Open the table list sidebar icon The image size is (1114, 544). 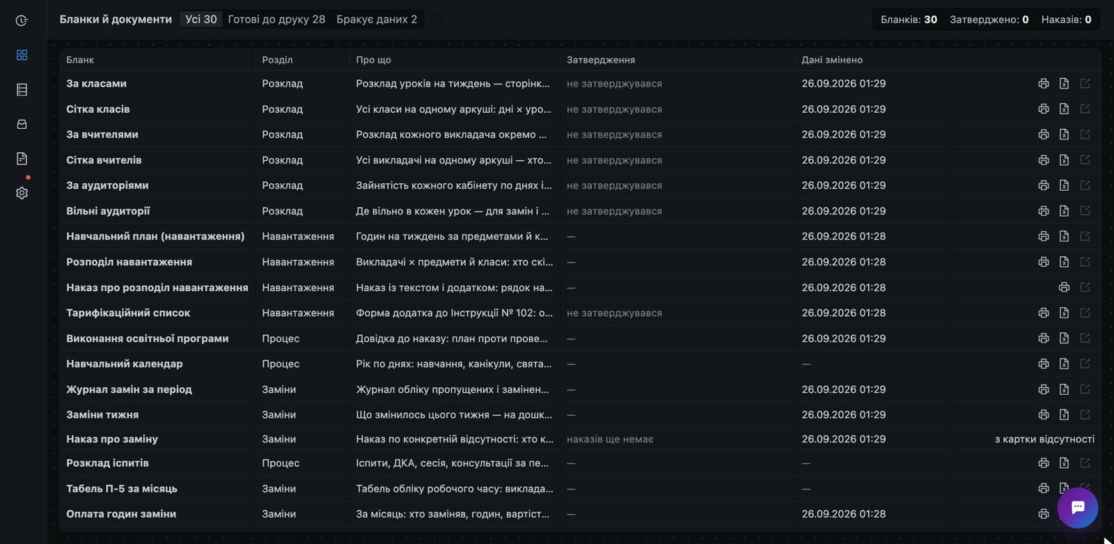pos(22,90)
